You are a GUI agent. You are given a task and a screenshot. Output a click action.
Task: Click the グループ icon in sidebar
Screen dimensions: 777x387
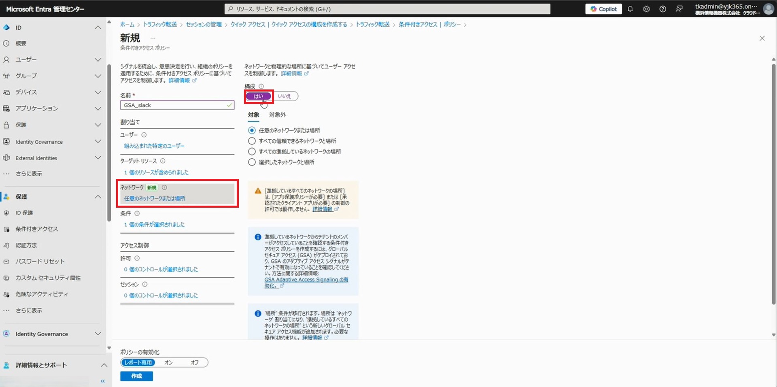[x=6, y=76]
